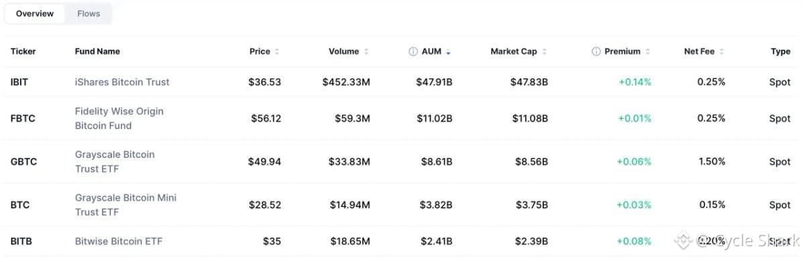Click the Ticker column header
This screenshot has height=257, width=805.
(23, 52)
